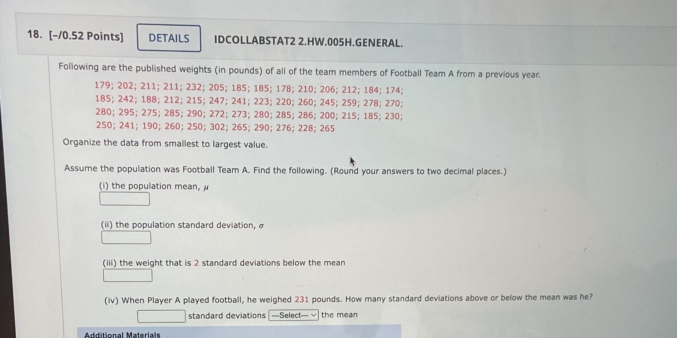This screenshot has width=677, height=338.
Task: Click the population mean answer box
Action: pyautogui.click(x=124, y=198)
